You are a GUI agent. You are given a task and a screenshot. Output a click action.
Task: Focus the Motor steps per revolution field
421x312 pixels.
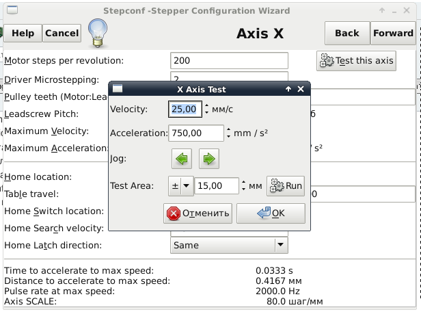coord(229,61)
